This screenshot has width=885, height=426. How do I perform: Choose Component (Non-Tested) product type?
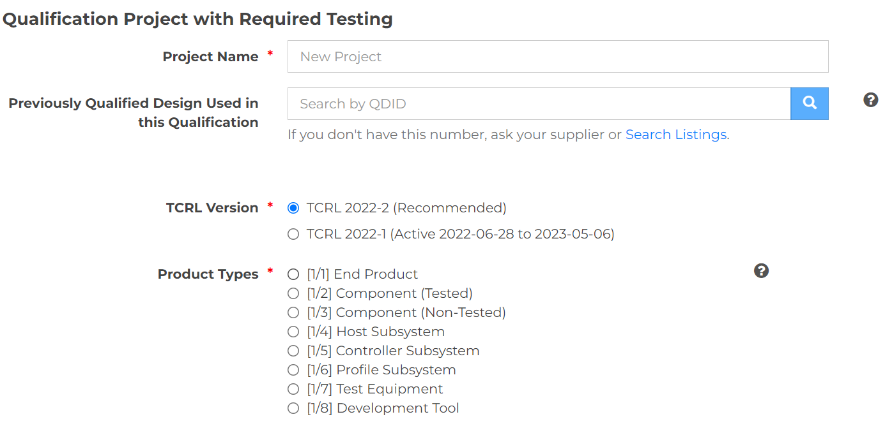coord(293,312)
